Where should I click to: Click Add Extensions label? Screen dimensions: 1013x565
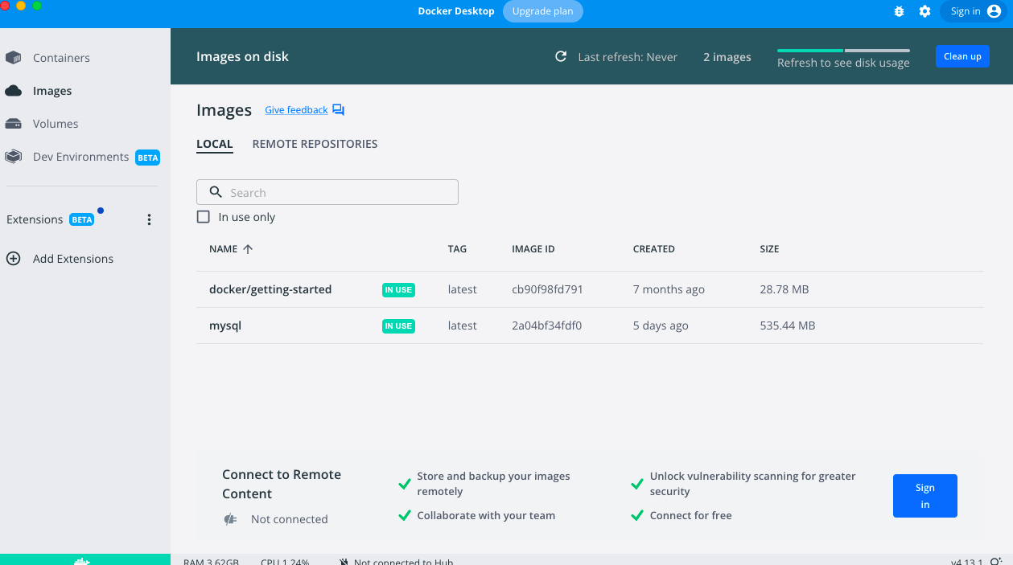(x=73, y=259)
